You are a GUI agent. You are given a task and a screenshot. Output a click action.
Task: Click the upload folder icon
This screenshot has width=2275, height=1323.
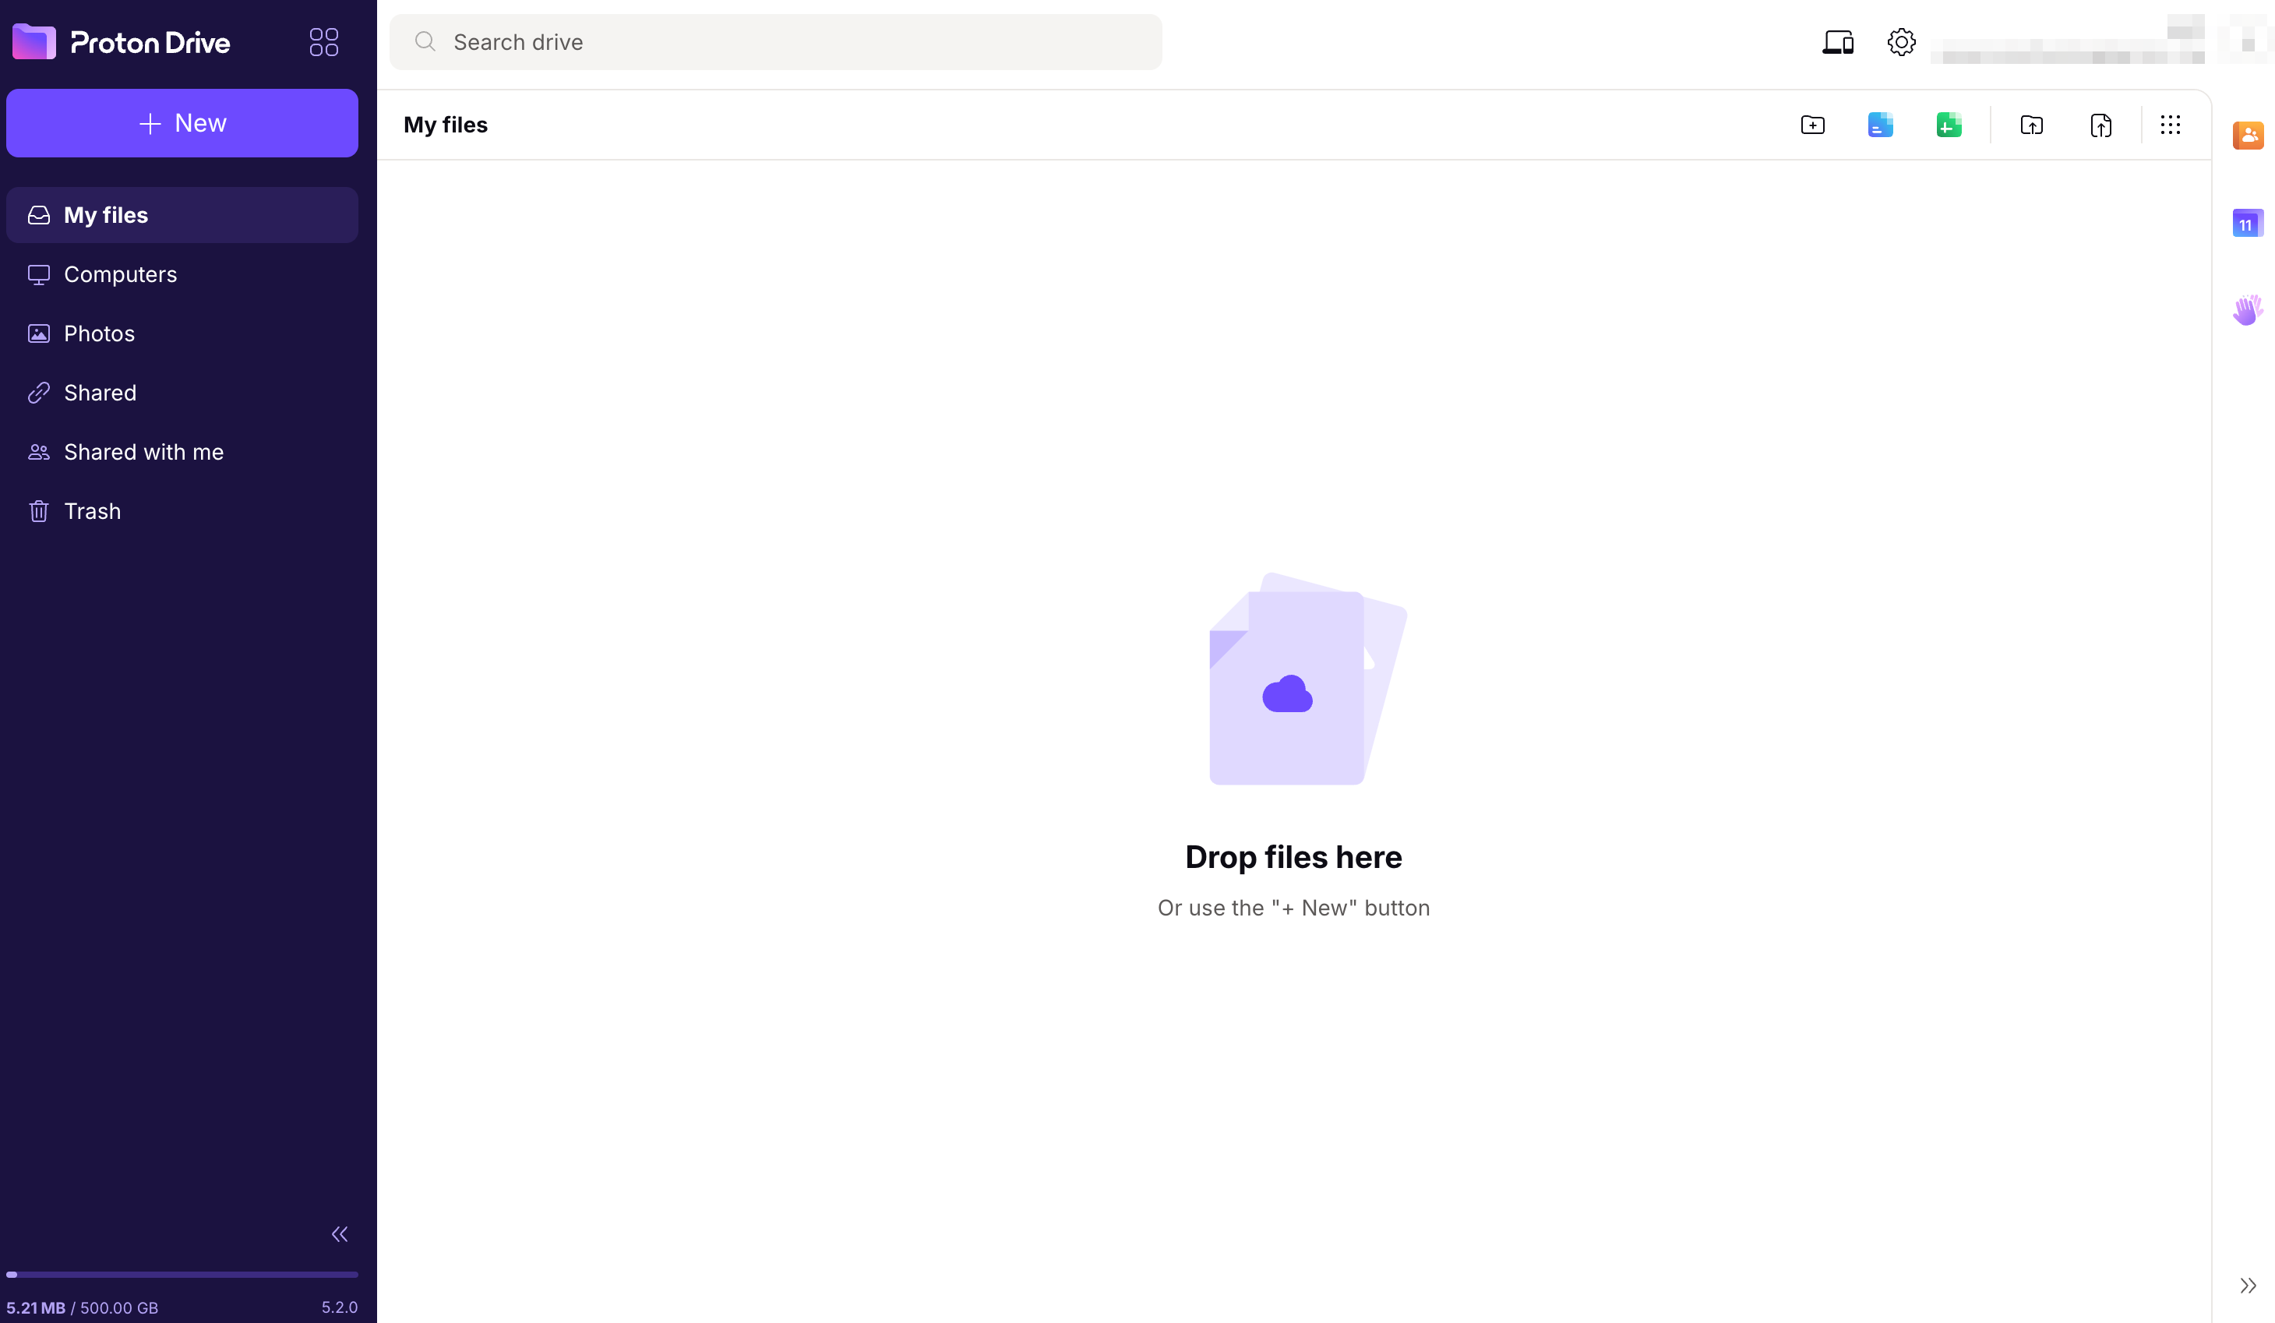[2031, 125]
